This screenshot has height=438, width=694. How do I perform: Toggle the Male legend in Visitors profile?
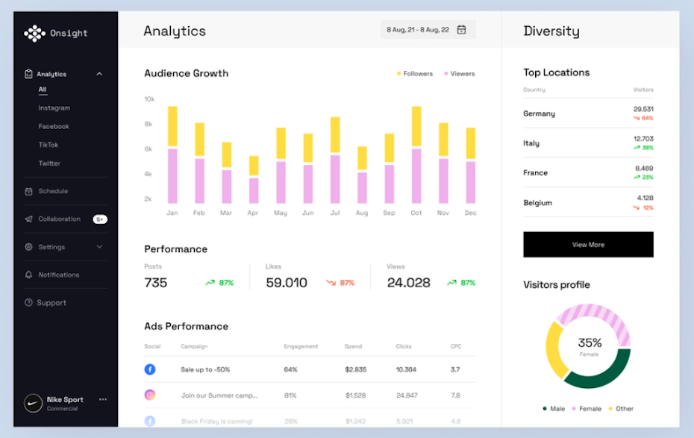(554, 409)
